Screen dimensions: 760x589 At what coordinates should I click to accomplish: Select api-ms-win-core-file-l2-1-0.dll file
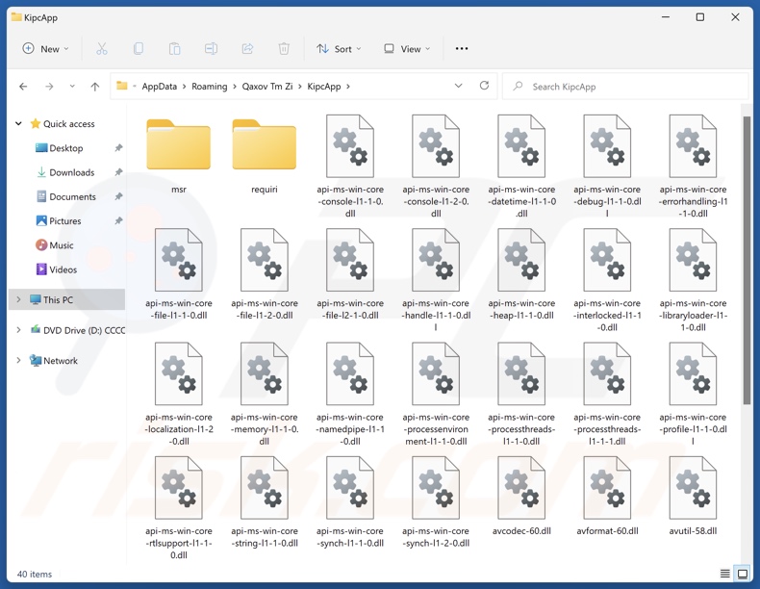[350, 274]
